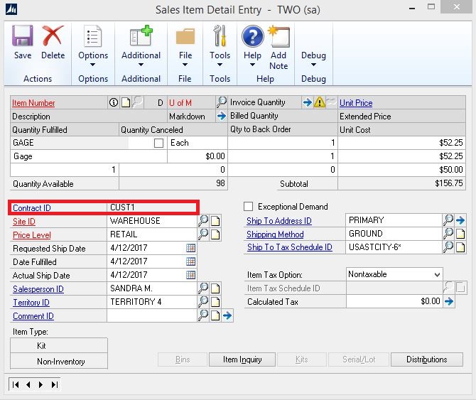
Task: Click the Save floppy disk icon
Action: (23, 36)
